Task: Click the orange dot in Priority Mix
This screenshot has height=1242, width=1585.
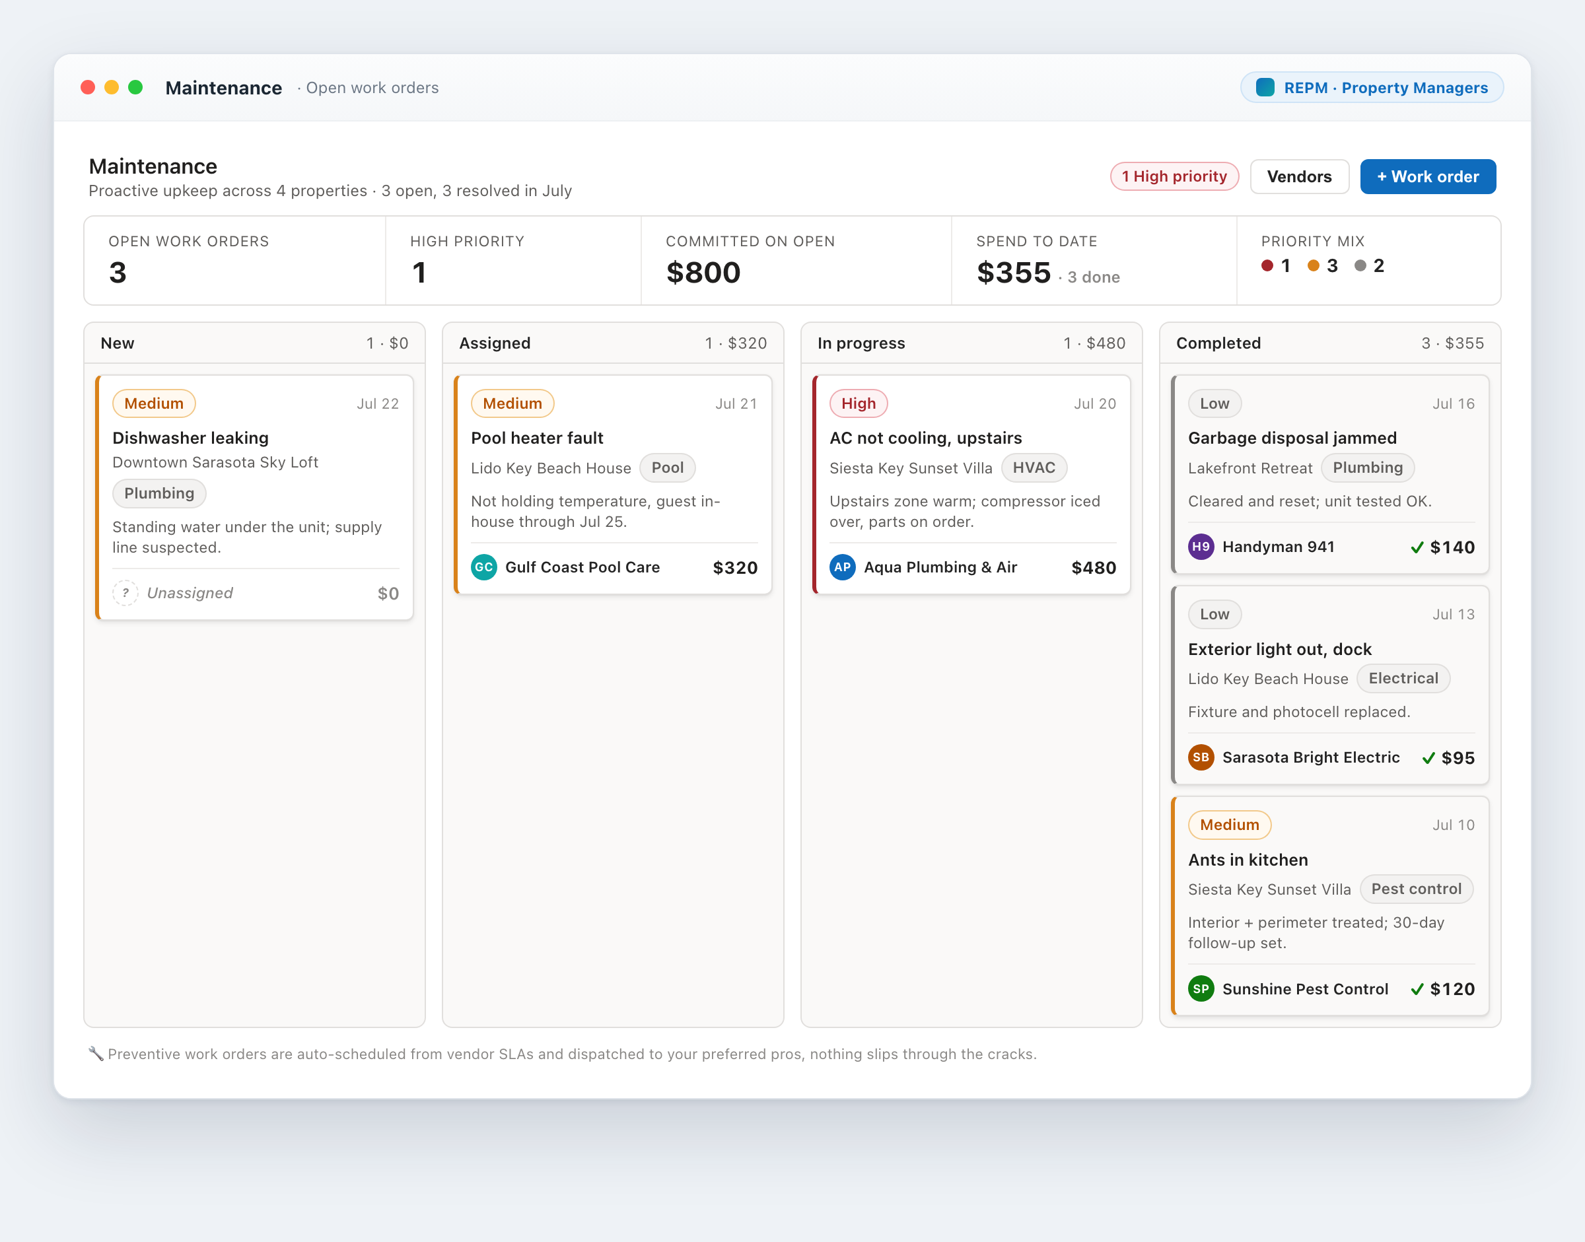Action: [x=1314, y=266]
